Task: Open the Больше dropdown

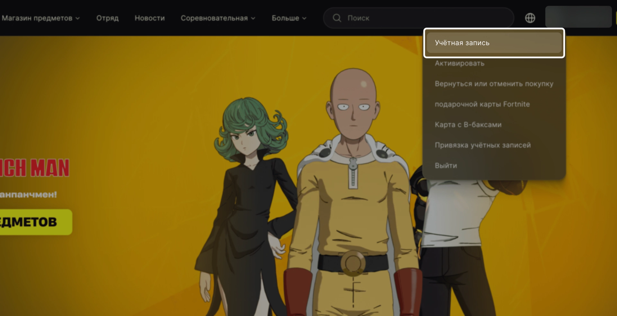Action: coord(289,18)
